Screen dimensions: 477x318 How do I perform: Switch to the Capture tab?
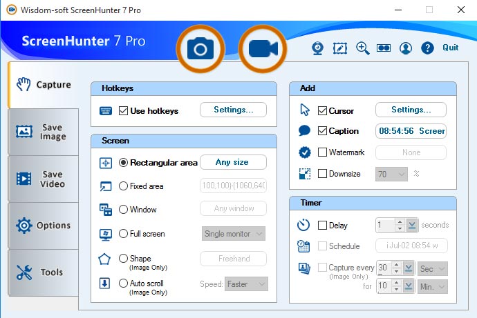click(44, 85)
